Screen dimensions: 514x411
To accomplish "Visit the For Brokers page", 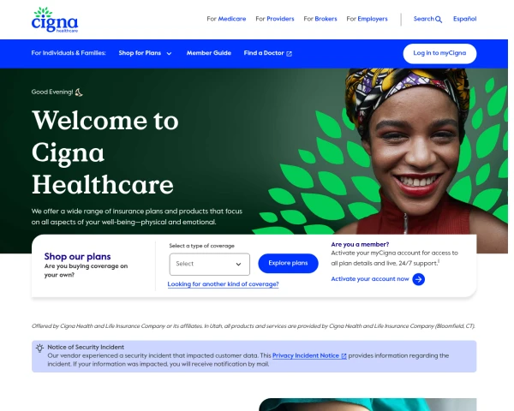I will (320, 19).
